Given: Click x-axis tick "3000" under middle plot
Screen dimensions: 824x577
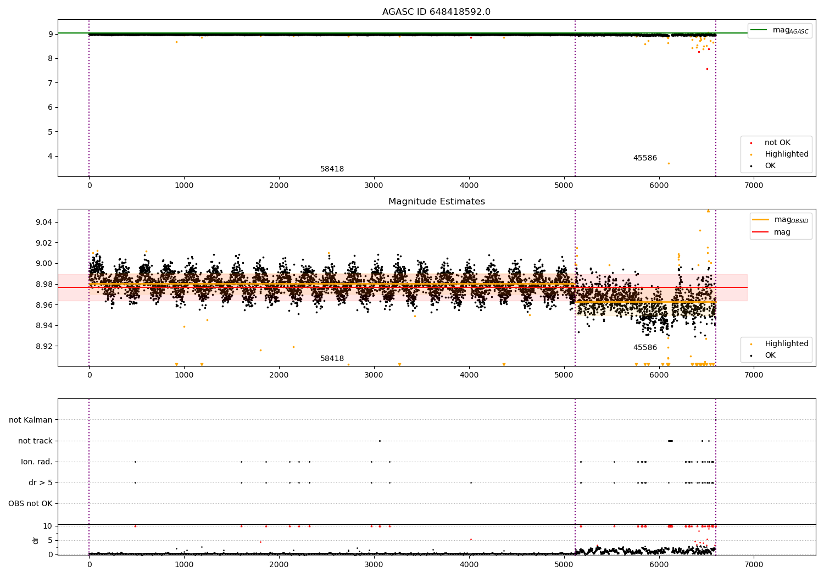Looking at the screenshot, I should pyautogui.click(x=374, y=375).
